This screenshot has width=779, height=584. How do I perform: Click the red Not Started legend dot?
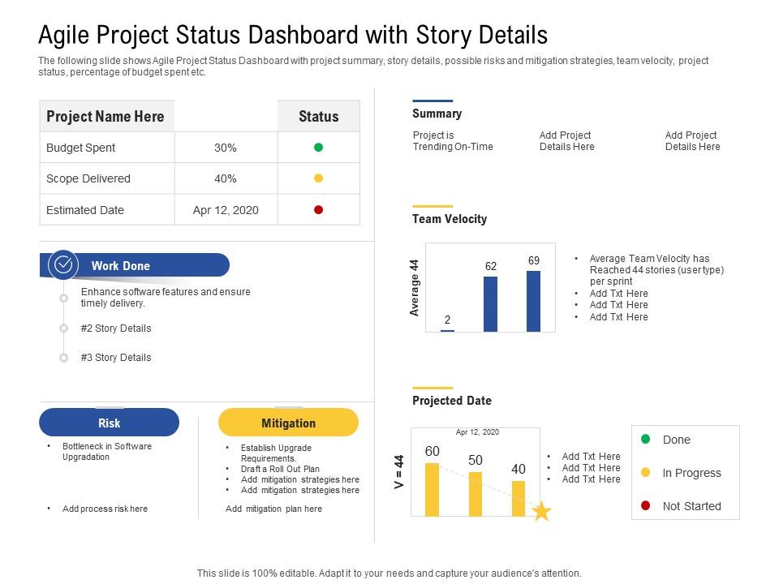(x=645, y=505)
